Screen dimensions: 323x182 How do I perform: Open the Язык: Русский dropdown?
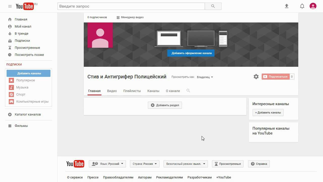tap(107, 164)
